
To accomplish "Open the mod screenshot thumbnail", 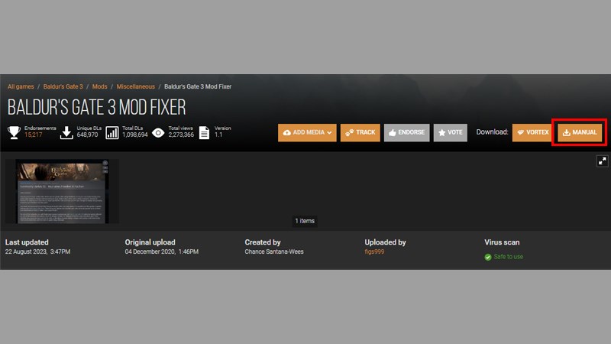I will (x=63, y=191).
